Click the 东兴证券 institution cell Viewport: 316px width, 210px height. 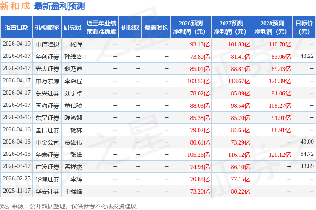48,93
